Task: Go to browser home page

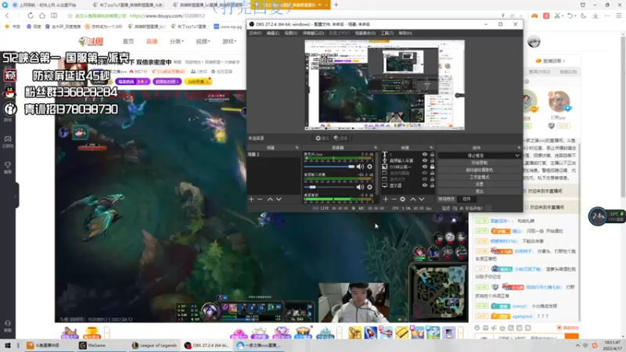Action: tap(42, 16)
